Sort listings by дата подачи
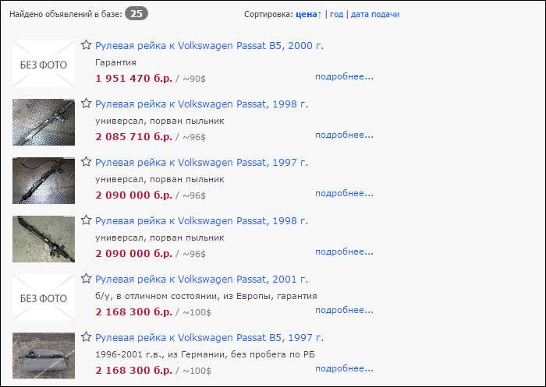The image size is (546, 387). click(375, 14)
